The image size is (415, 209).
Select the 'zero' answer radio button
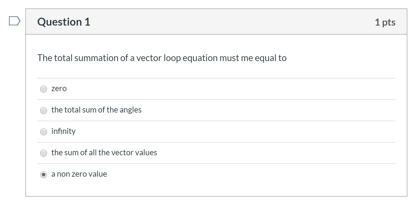point(43,89)
